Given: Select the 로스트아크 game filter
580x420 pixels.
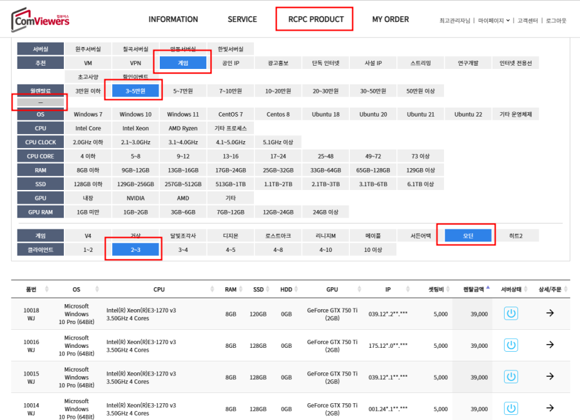Looking at the screenshot, I should pyautogui.click(x=278, y=236).
